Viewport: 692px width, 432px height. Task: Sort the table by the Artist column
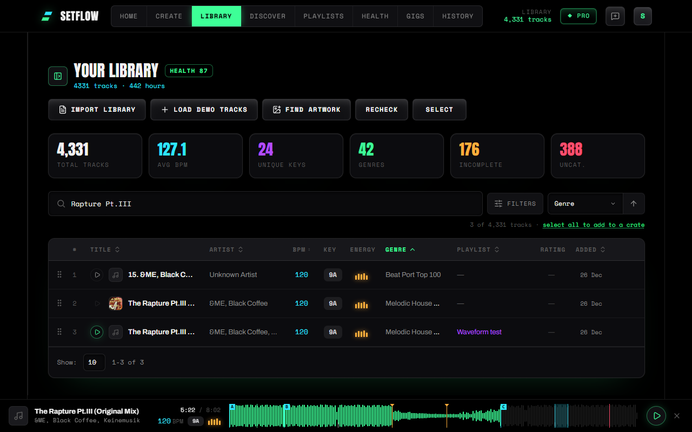point(226,249)
